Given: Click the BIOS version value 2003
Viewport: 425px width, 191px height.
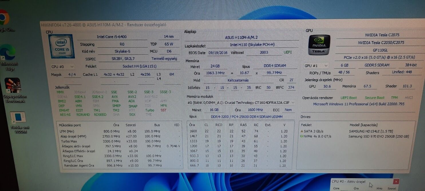Looking at the screenshot, I should tap(264, 52).
